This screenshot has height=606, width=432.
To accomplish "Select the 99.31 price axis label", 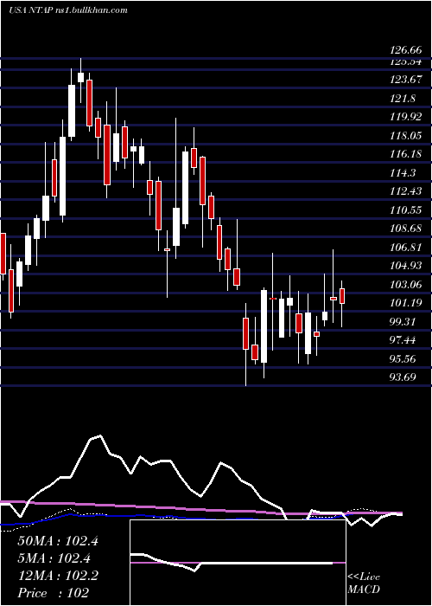I will 403,321.
